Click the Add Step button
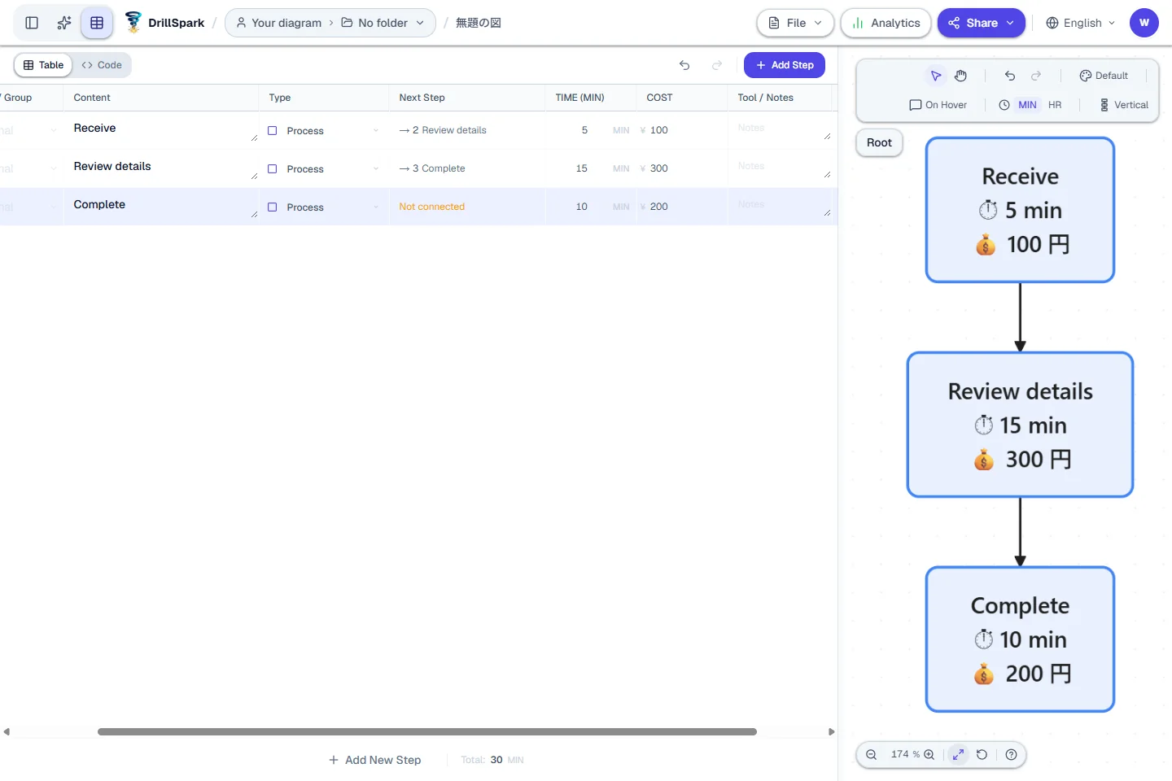1172x781 pixels. click(785, 65)
